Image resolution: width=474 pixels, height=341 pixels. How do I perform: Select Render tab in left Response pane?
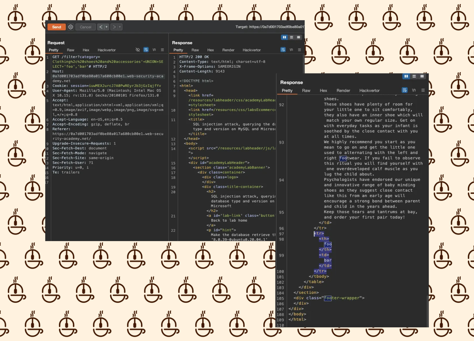click(229, 50)
